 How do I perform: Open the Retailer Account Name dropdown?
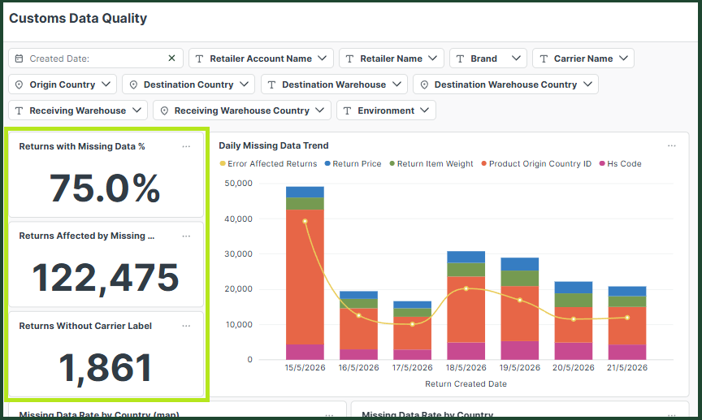(261, 58)
